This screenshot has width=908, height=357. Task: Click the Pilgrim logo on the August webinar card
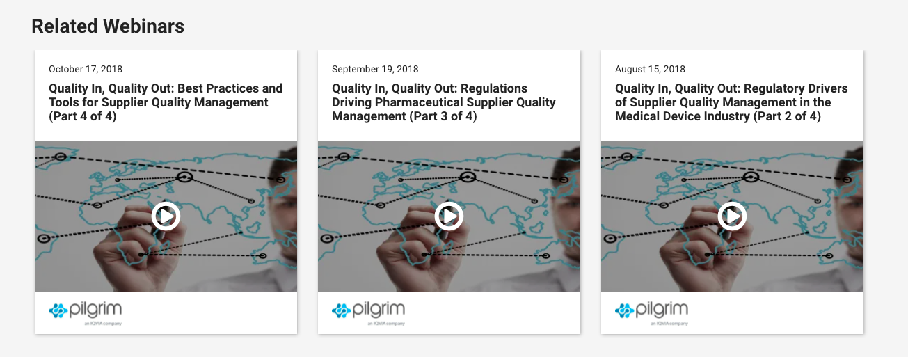tap(651, 310)
